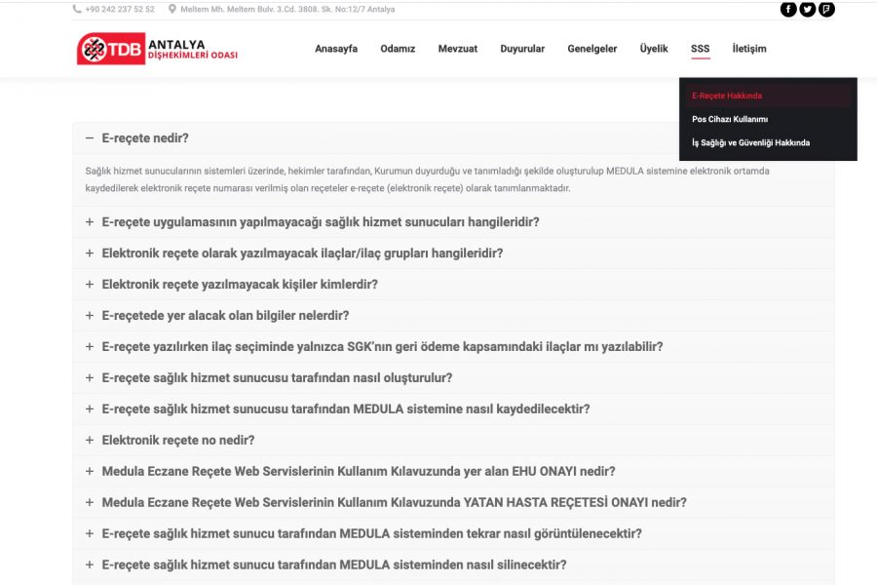The height and width of the screenshot is (585, 877).
Task: Go to the İletişim page
Action: (x=749, y=49)
